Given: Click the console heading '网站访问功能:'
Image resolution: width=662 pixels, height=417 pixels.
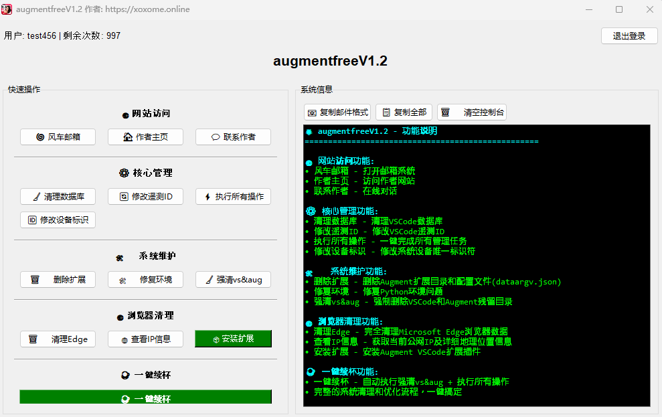Looking at the screenshot, I should (346, 161).
